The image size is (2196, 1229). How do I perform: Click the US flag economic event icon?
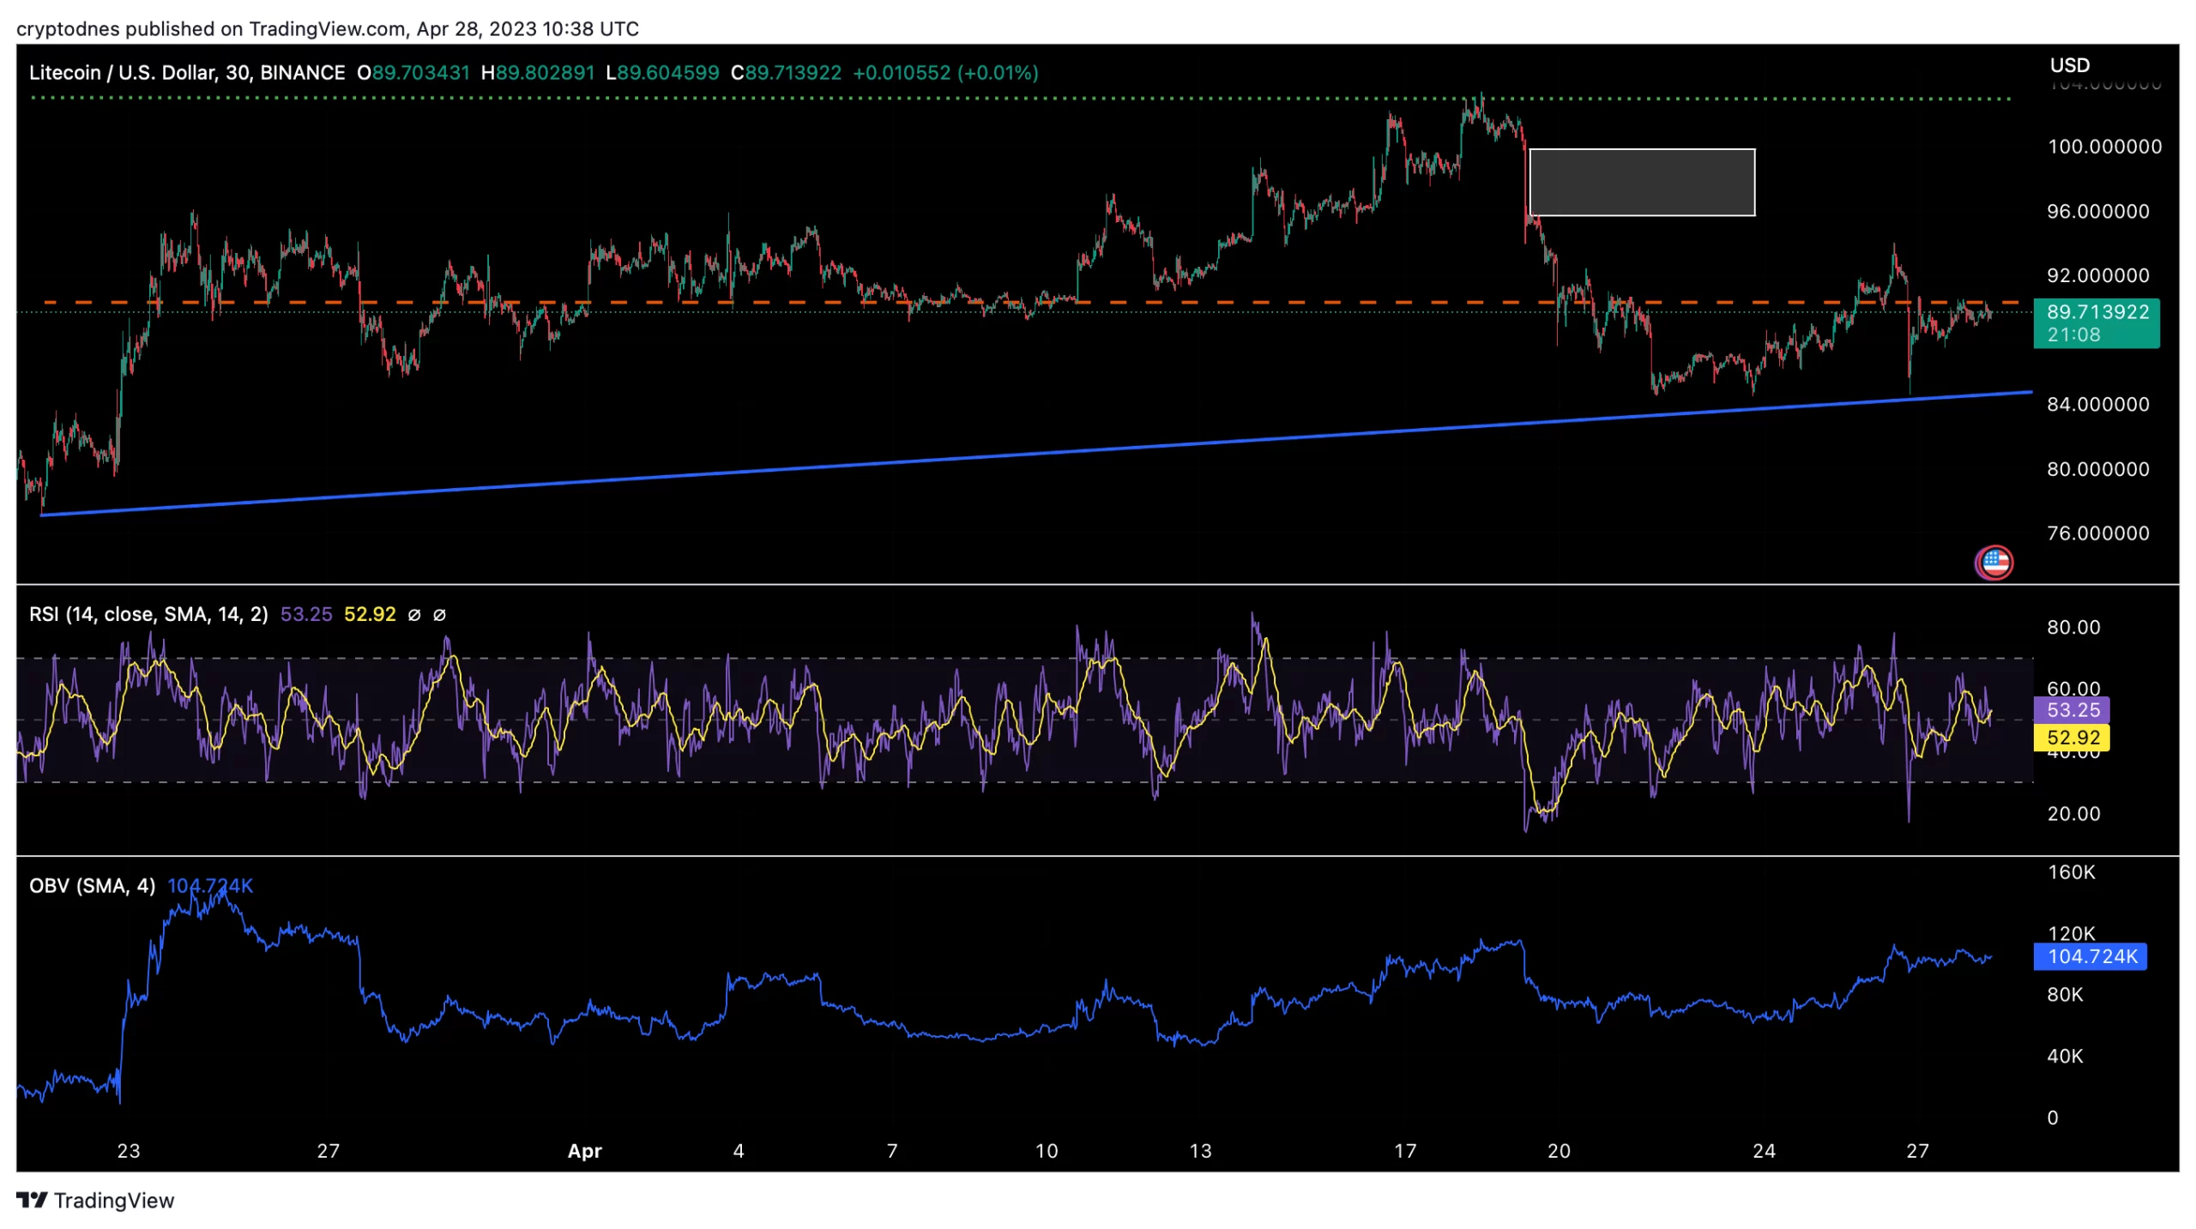(1994, 563)
